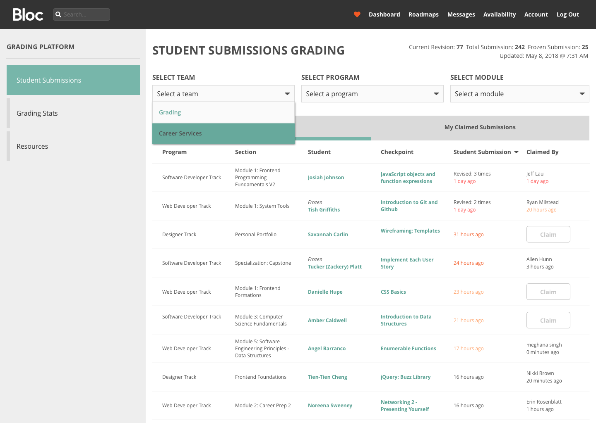This screenshot has width=596, height=423.
Task: Click Log Out
Action: coord(568,14)
